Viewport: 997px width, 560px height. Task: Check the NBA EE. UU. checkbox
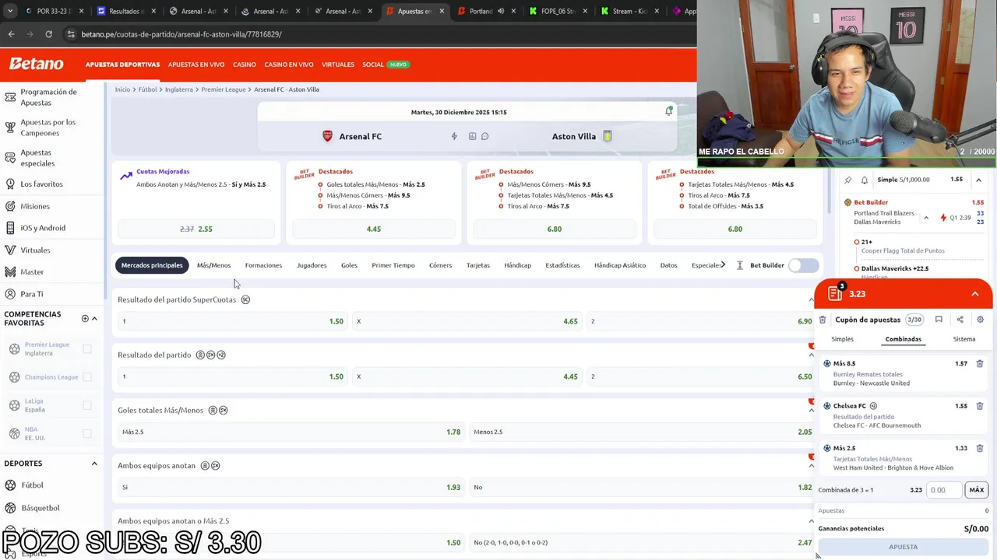pyautogui.click(x=87, y=433)
